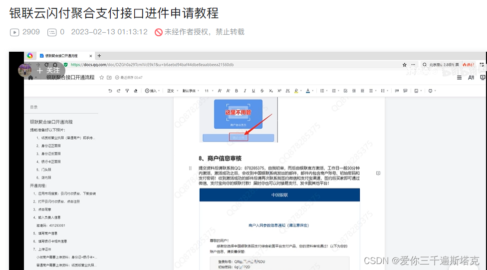Click the outline title 银联聚合接口开通流程
This screenshot has width=487, height=270.
(51, 122)
